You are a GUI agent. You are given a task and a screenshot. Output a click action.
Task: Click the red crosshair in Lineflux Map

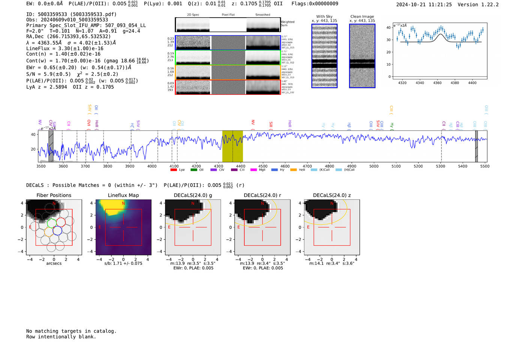[x=123, y=227]
